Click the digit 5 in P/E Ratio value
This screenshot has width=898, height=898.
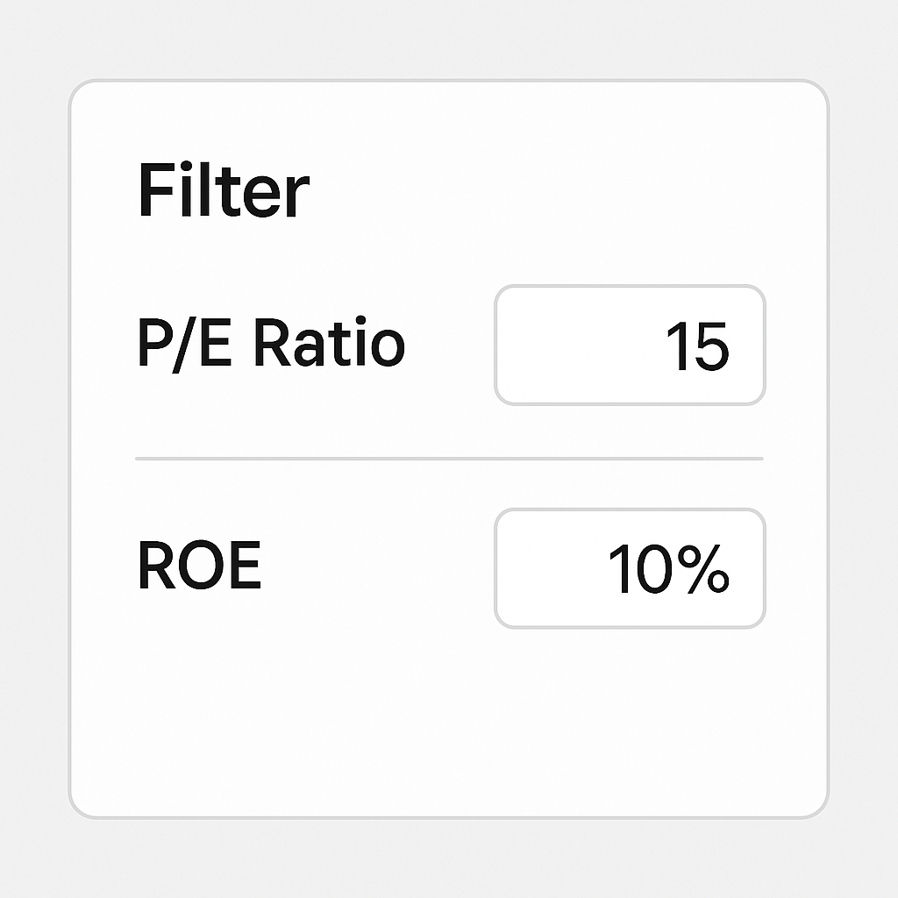710,347
